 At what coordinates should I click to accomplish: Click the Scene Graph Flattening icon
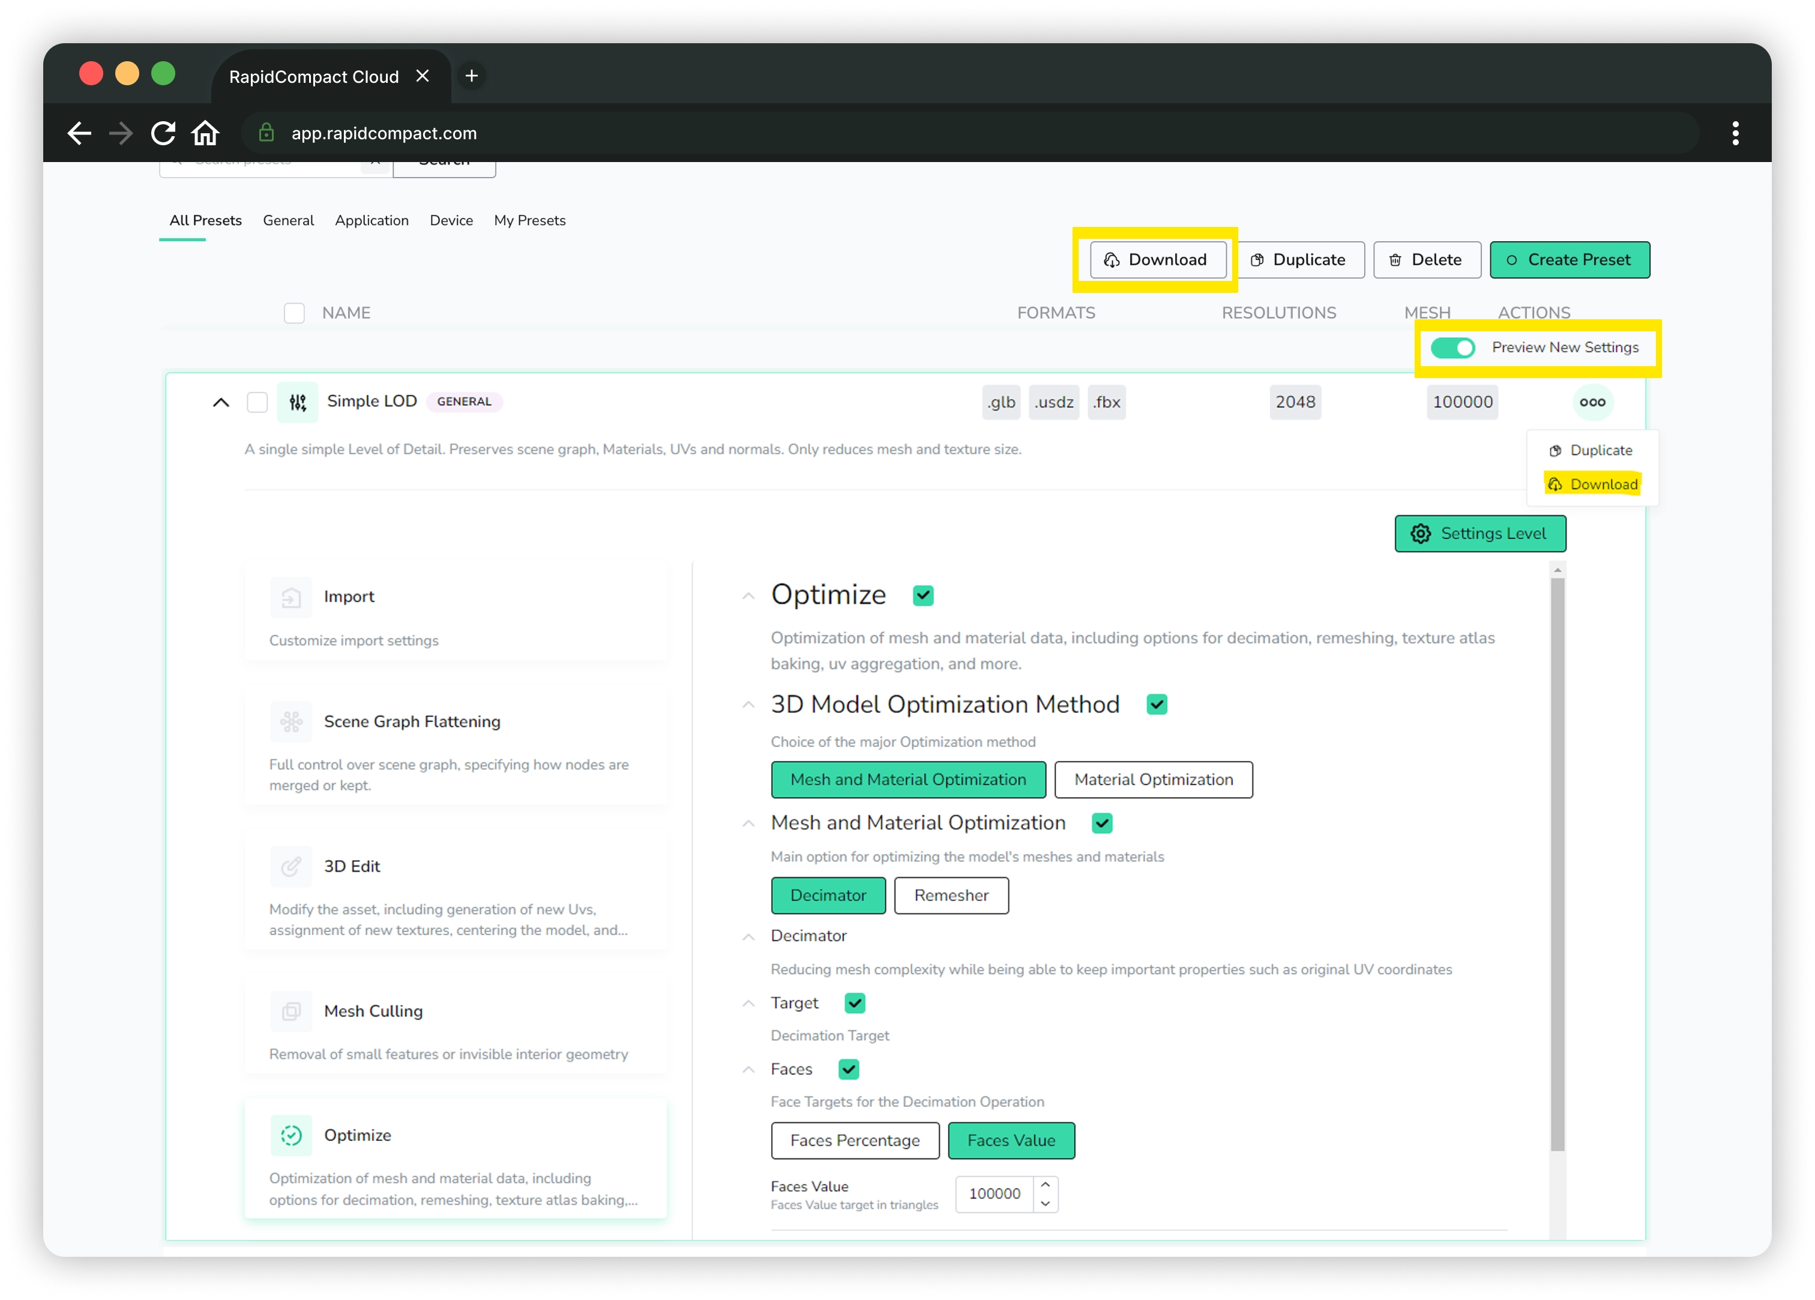point(290,722)
